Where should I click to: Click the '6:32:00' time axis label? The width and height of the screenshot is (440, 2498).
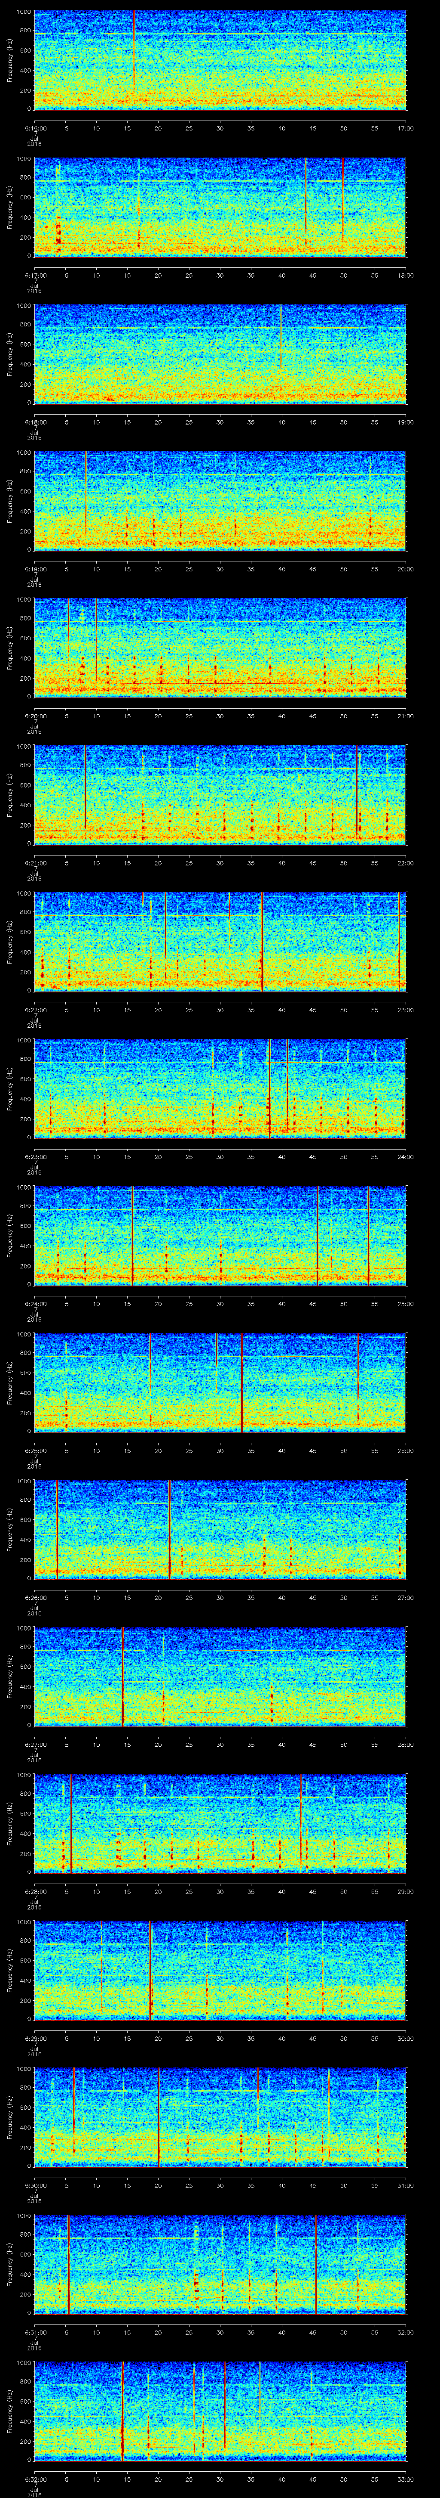pyautogui.click(x=35, y=2479)
